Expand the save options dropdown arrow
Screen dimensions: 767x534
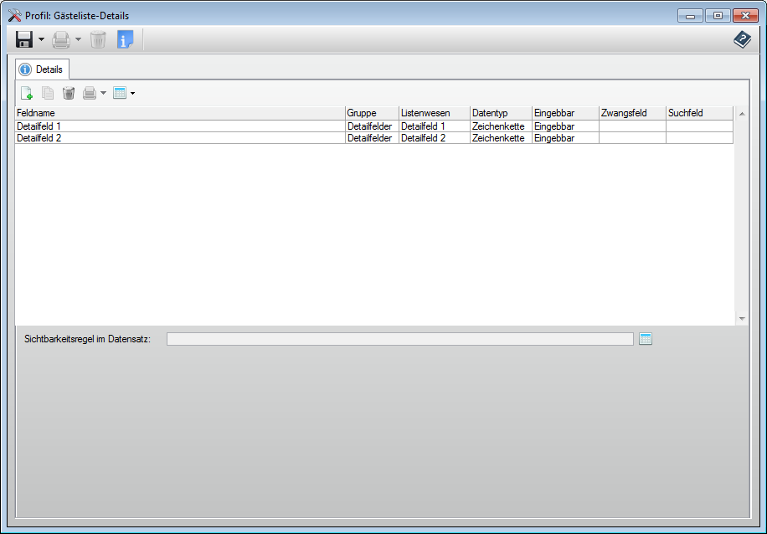(x=41, y=39)
